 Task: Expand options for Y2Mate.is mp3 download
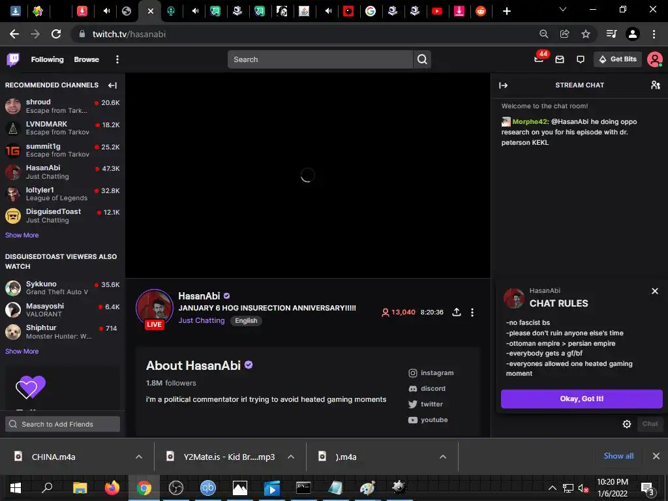[x=291, y=457]
